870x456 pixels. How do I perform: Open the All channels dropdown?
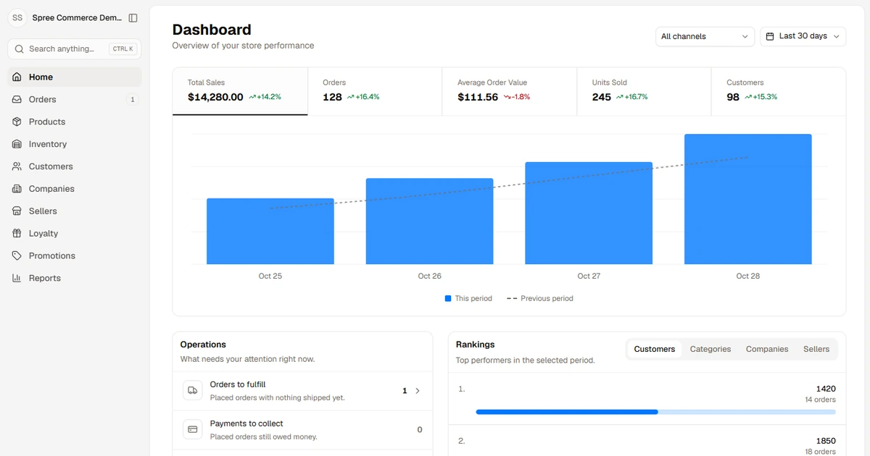pos(705,36)
